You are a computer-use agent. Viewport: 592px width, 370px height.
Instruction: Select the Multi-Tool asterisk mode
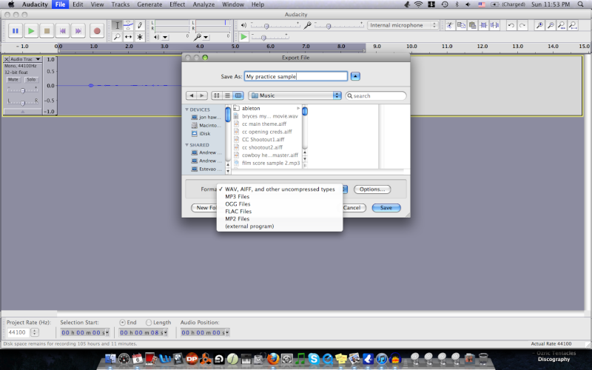pyautogui.click(x=140, y=36)
